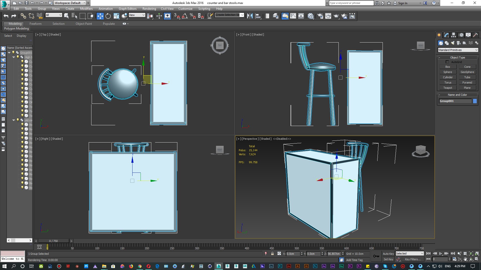Viewport: 481px width, 270px height.
Task: Create a Box primitive button
Action: tap(448, 67)
